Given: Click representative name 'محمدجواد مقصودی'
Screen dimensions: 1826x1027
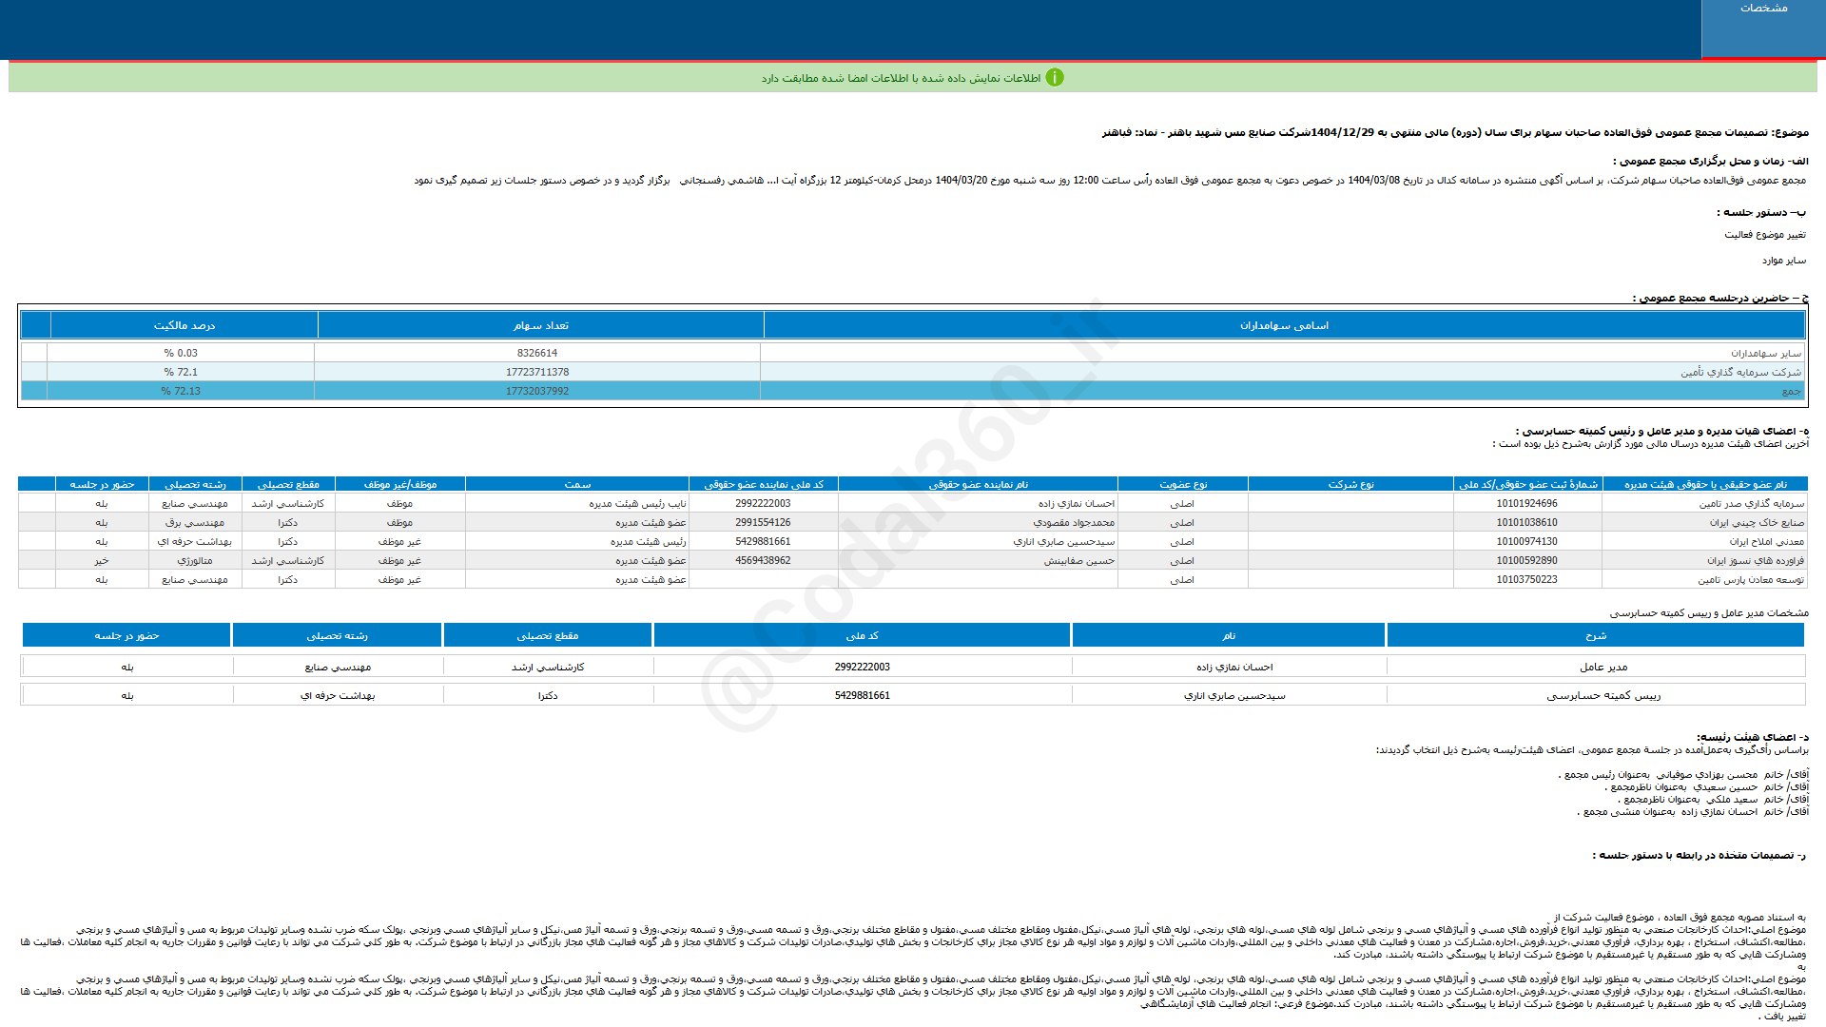Looking at the screenshot, I should tap(1074, 522).
